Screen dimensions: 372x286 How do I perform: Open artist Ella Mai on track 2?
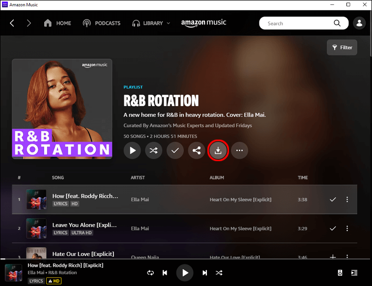140,229
